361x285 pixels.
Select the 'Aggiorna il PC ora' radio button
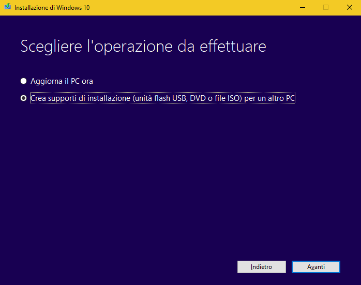pos(23,81)
